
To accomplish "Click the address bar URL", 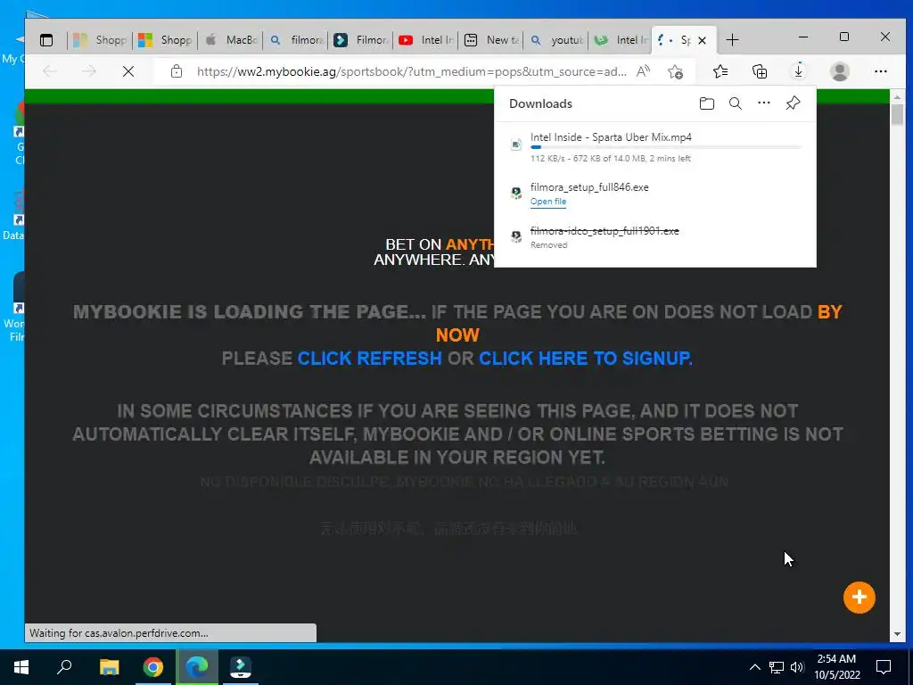I will pos(412,71).
